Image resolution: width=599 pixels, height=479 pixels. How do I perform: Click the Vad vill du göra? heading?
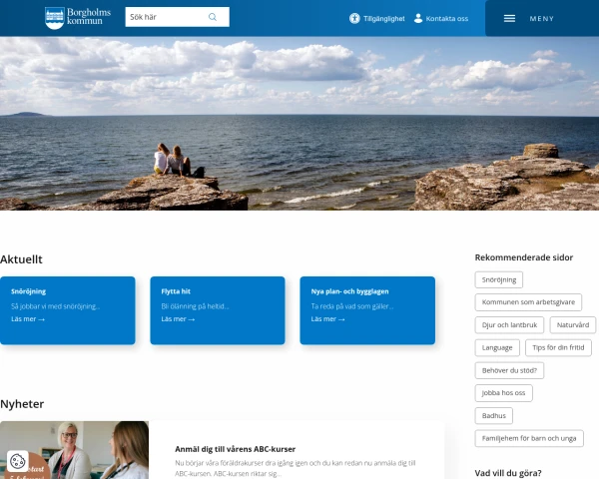508,473
